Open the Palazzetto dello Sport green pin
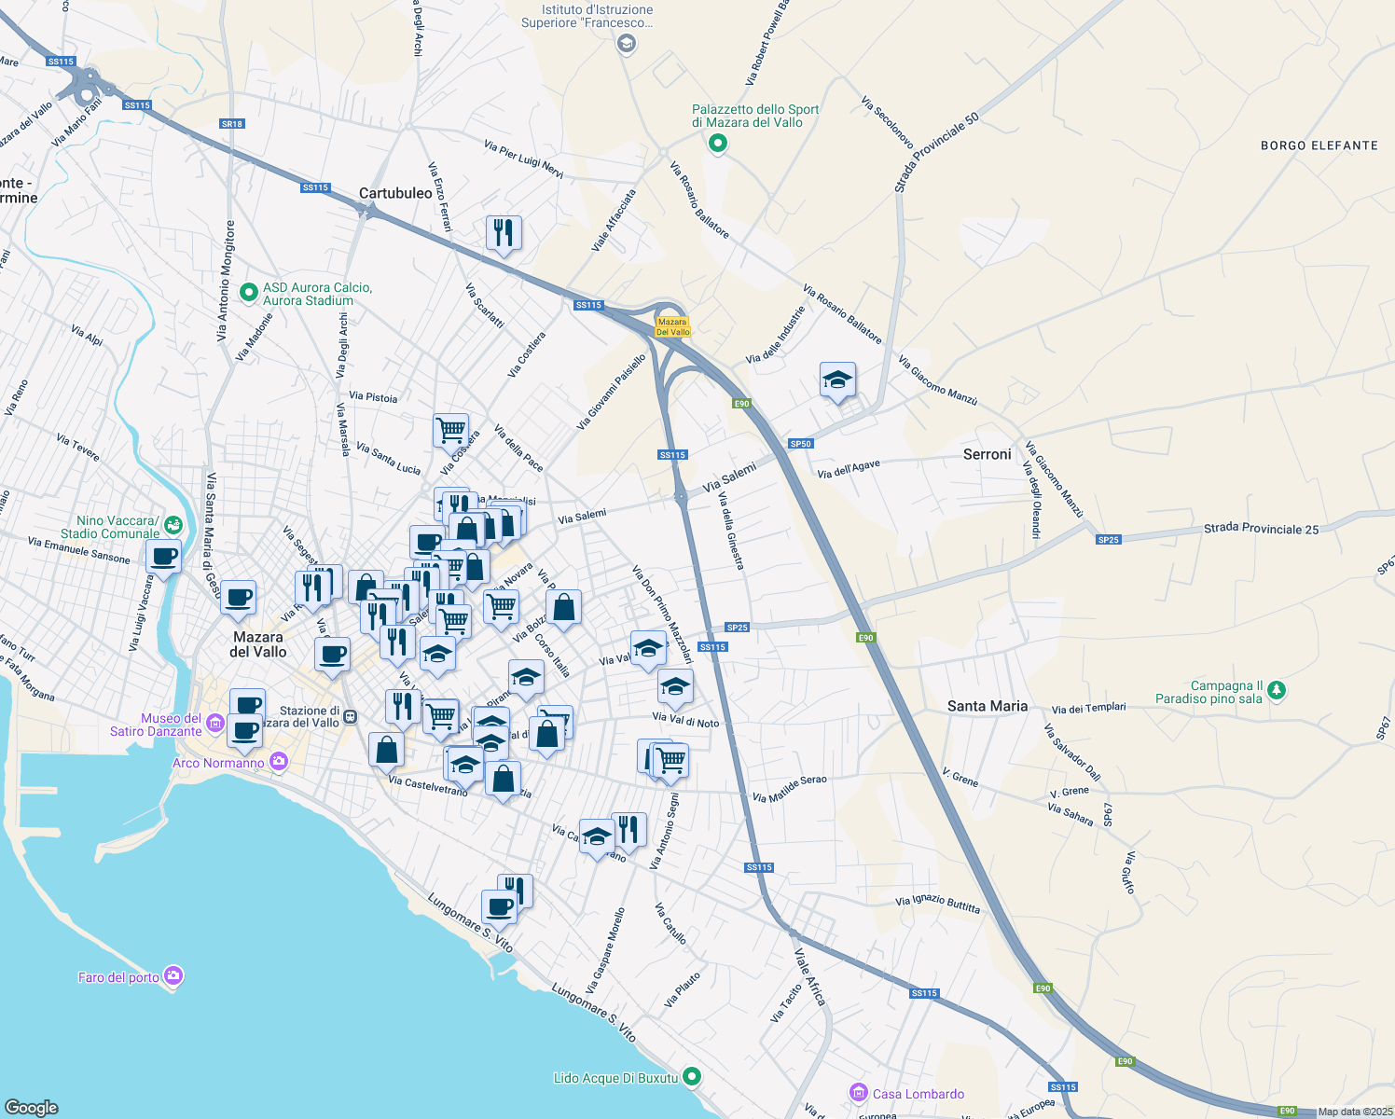The height and width of the screenshot is (1119, 1395). pyautogui.click(x=718, y=144)
